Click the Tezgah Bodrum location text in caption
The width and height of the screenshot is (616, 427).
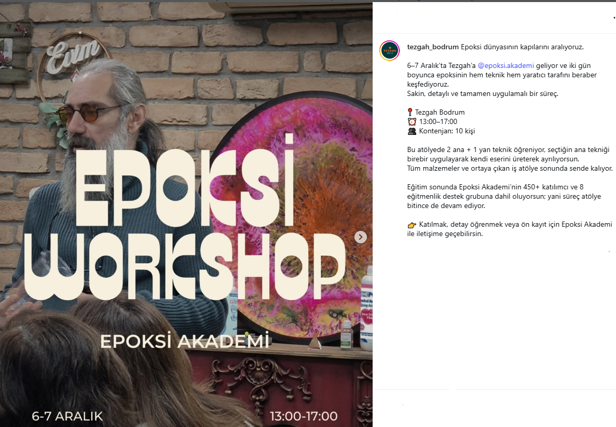(x=440, y=113)
